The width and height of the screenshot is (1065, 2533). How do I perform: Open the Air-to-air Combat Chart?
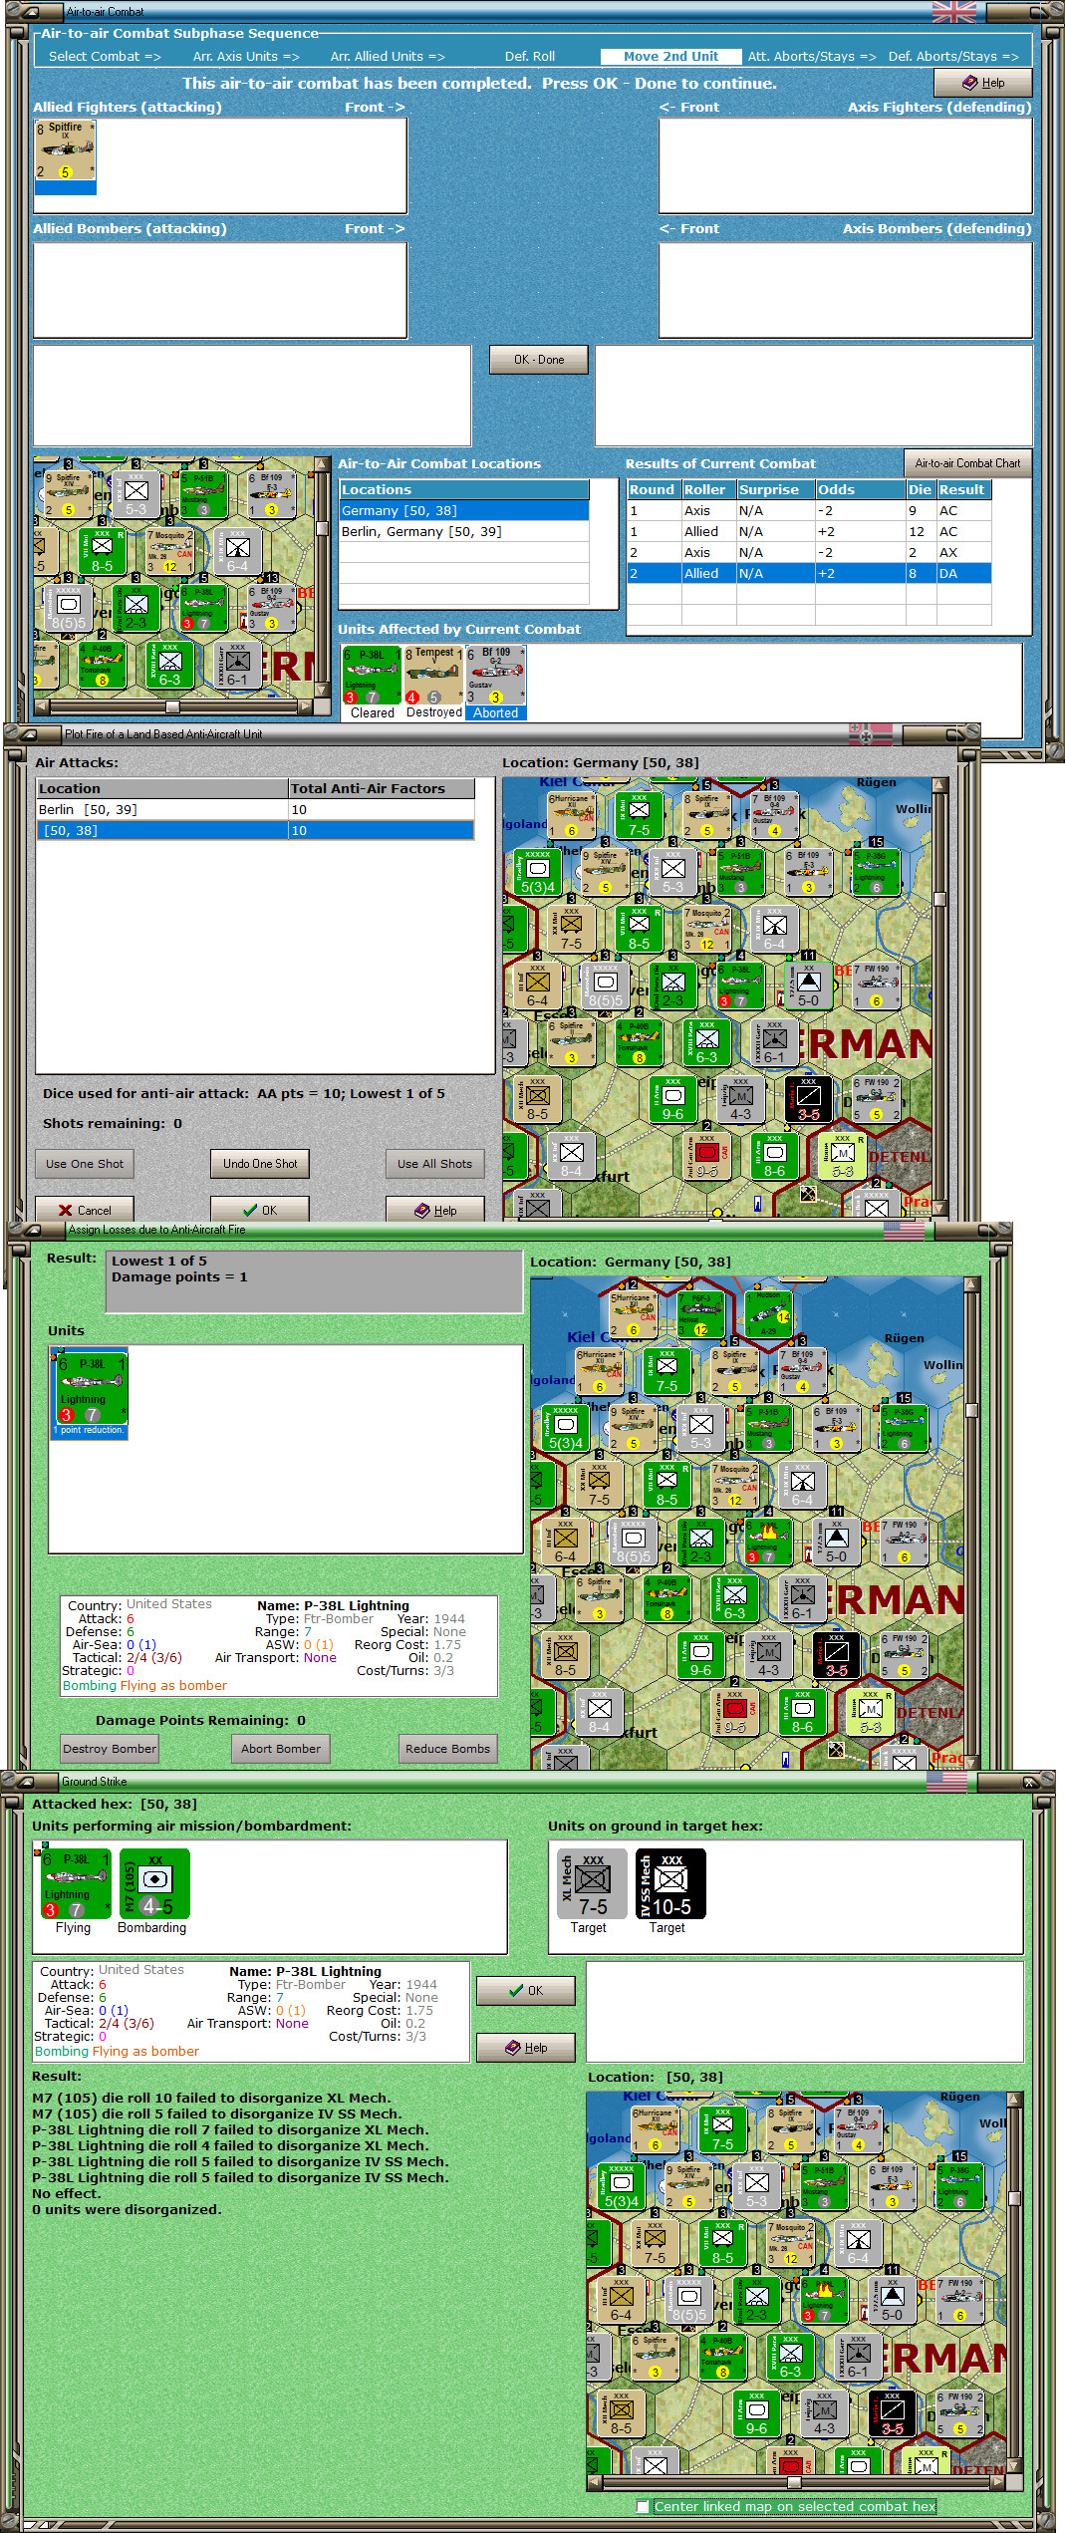click(967, 462)
